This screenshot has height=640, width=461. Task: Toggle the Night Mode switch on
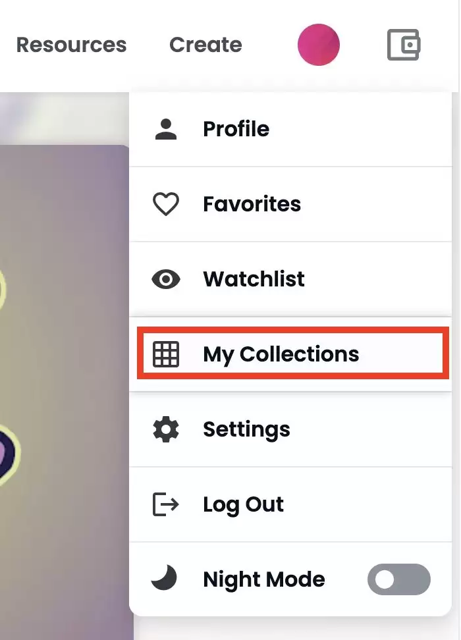tap(398, 579)
